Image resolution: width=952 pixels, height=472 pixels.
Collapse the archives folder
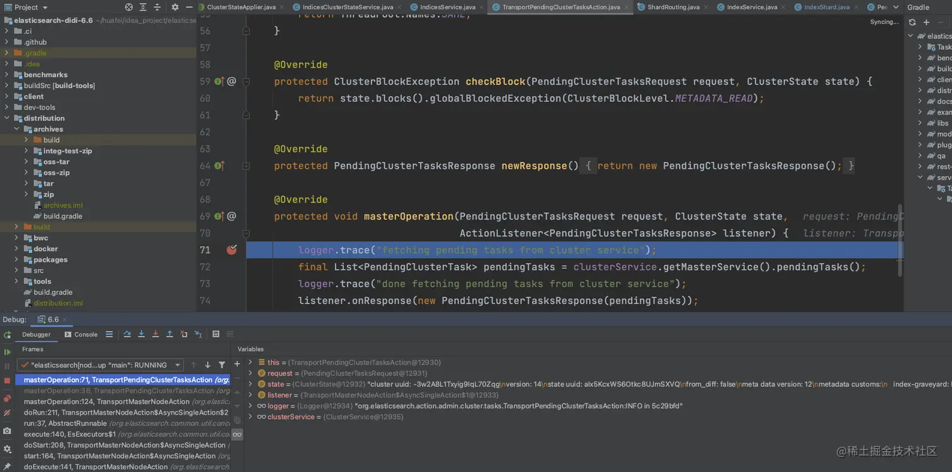point(17,129)
